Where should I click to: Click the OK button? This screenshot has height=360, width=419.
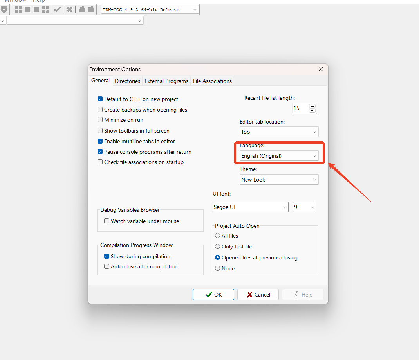(213, 295)
